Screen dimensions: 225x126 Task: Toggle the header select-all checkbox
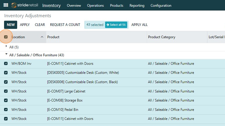6,37
